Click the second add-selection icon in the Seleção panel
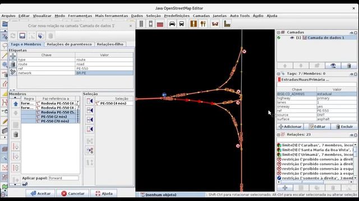 [90, 111]
